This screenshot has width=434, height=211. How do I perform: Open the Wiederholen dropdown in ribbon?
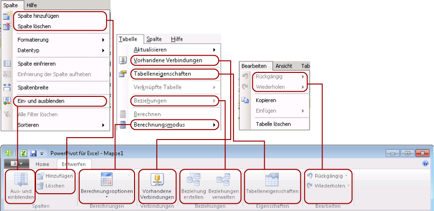tap(347, 186)
